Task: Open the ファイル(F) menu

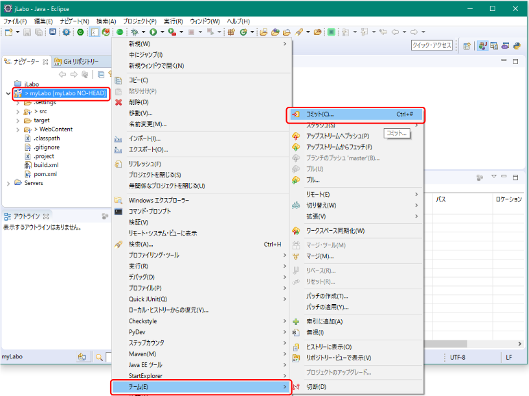Action: point(15,21)
